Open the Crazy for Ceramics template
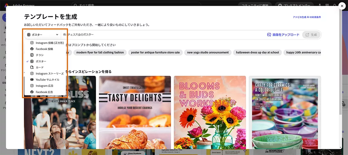 tap(285, 112)
